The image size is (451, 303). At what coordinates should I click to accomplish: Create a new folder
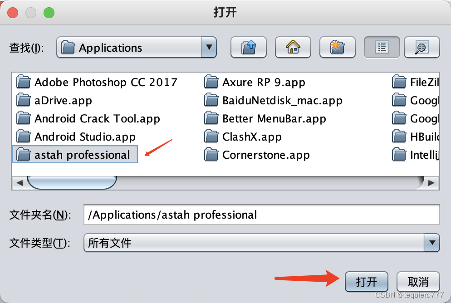[x=338, y=48]
